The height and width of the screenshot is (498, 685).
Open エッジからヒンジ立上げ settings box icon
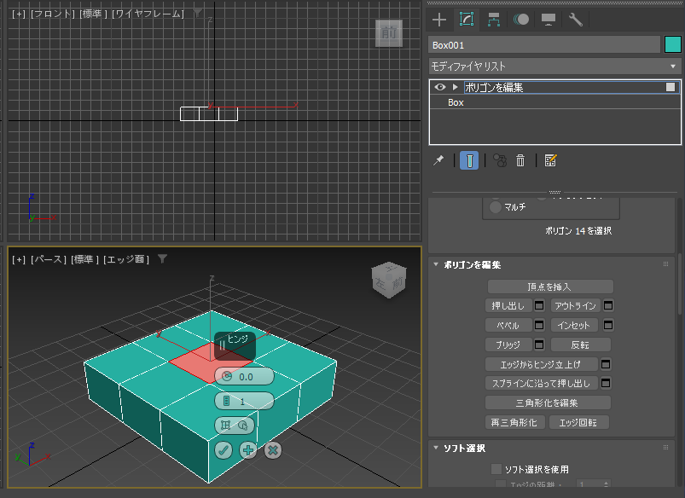[606, 364]
